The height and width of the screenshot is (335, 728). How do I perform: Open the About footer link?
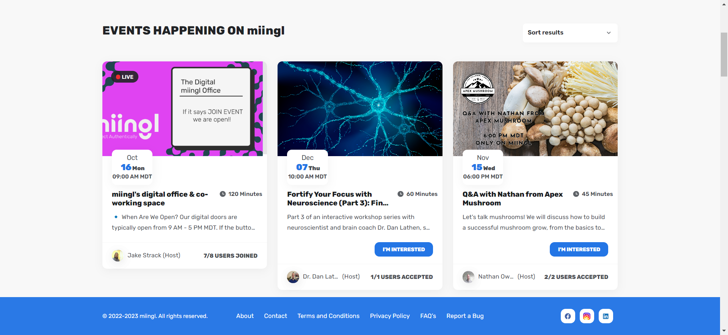coord(245,316)
